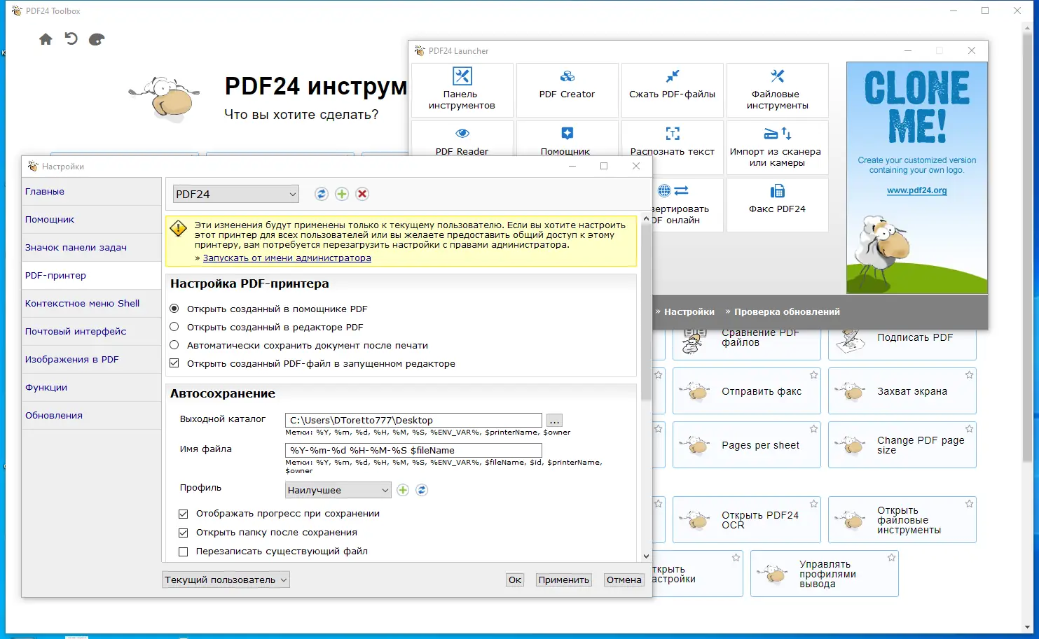Click the green add printer icon

click(x=341, y=194)
